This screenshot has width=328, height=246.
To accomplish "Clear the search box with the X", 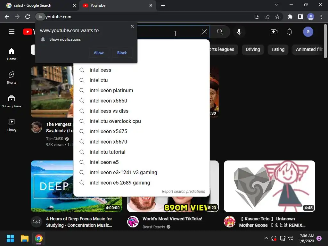I will click(x=204, y=32).
